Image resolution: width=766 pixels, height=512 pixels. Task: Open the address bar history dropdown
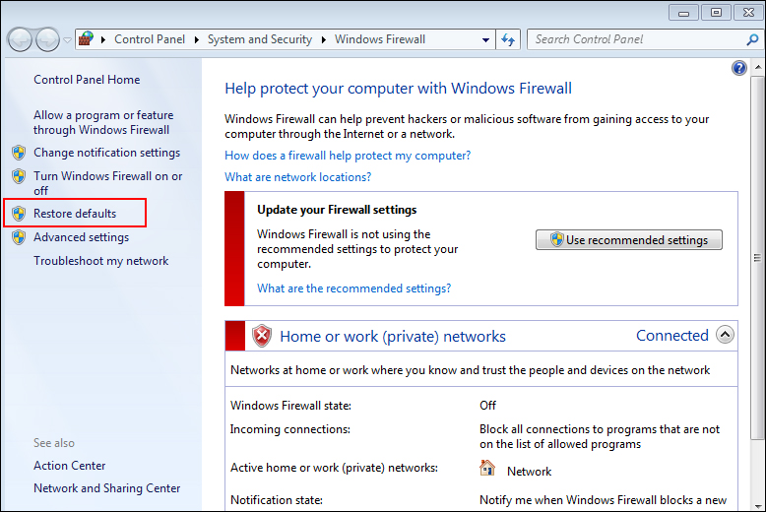tap(485, 40)
